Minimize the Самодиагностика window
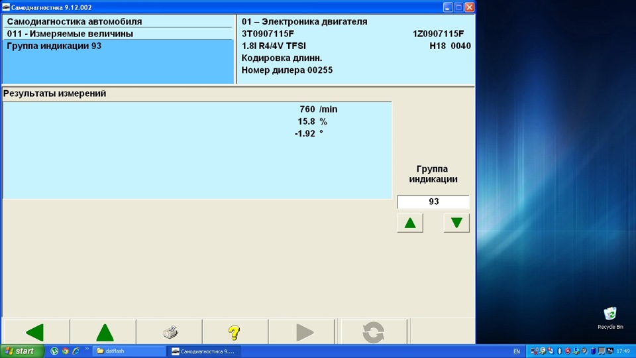This screenshot has width=636, height=358. [448, 7]
